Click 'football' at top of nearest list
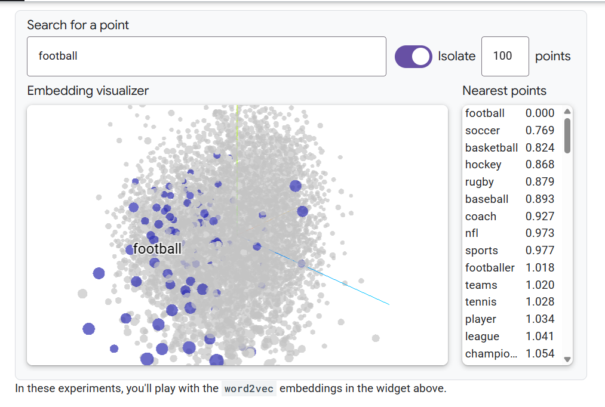 click(485, 113)
